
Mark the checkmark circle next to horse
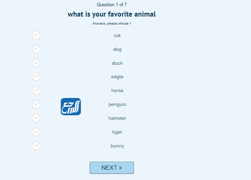pos(36,90)
